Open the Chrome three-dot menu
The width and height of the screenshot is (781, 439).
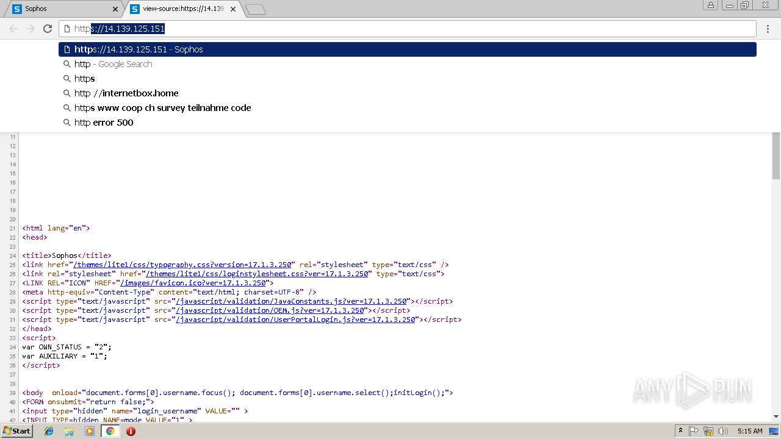click(768, 29)
